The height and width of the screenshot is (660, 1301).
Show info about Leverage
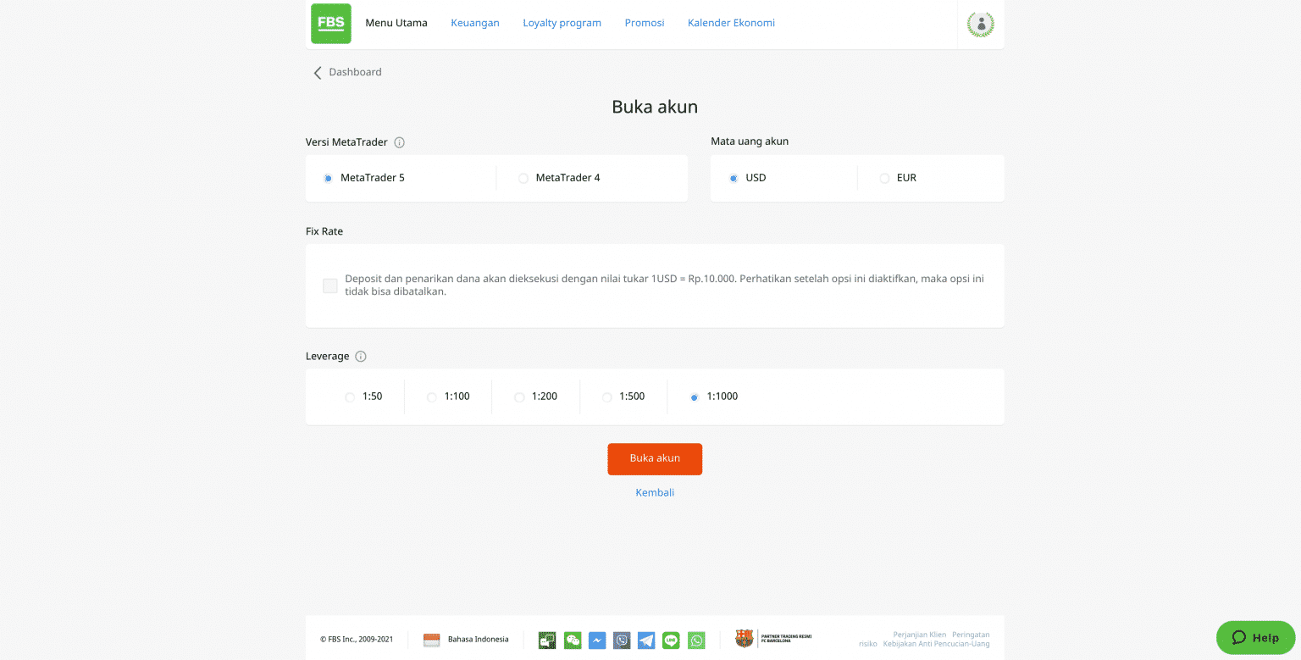point(361,357)
